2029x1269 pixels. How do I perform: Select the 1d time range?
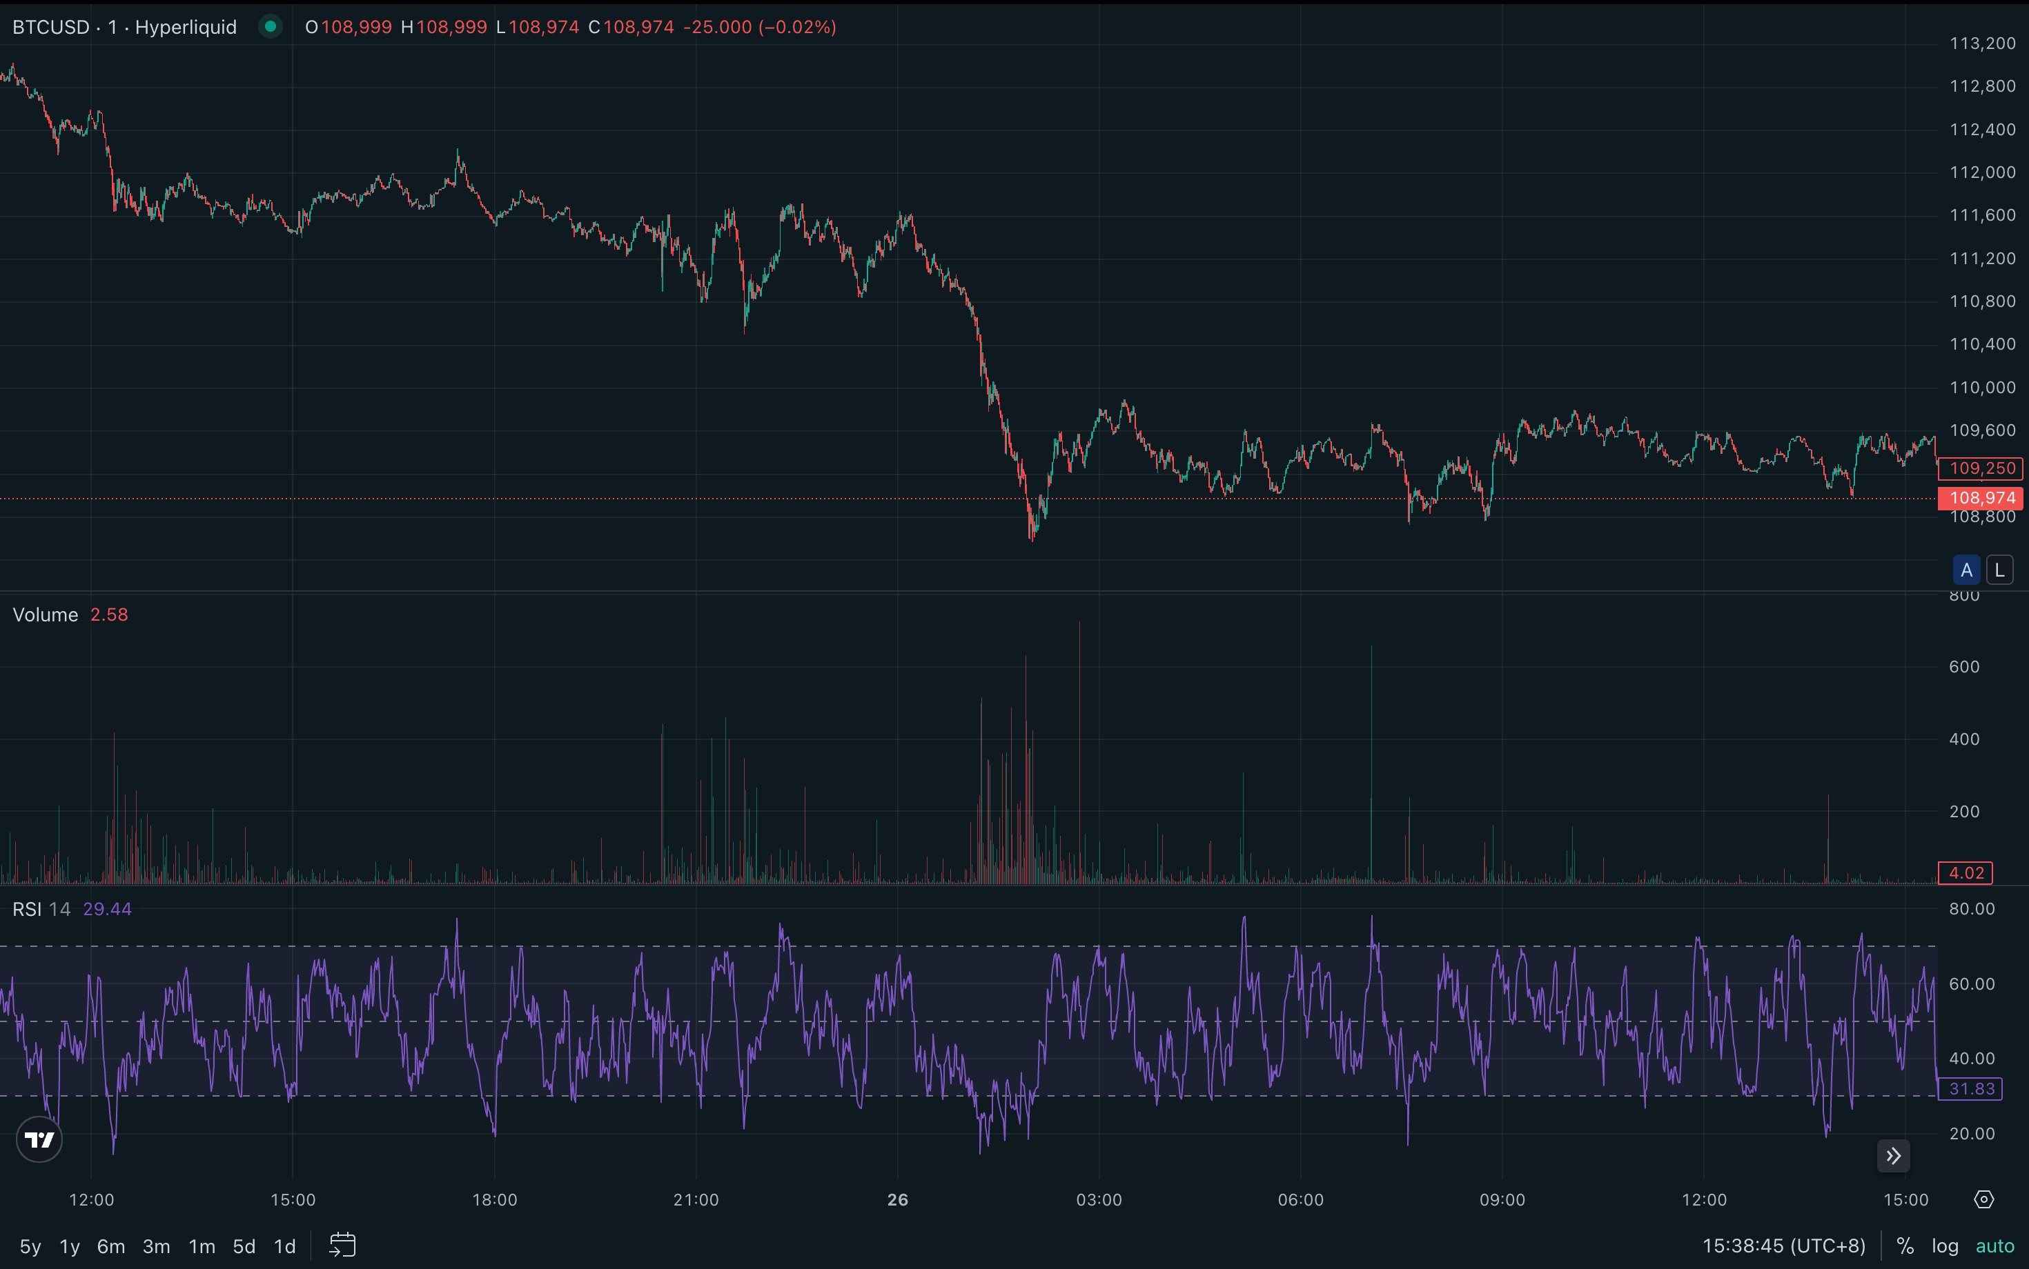pos(285,1246)
